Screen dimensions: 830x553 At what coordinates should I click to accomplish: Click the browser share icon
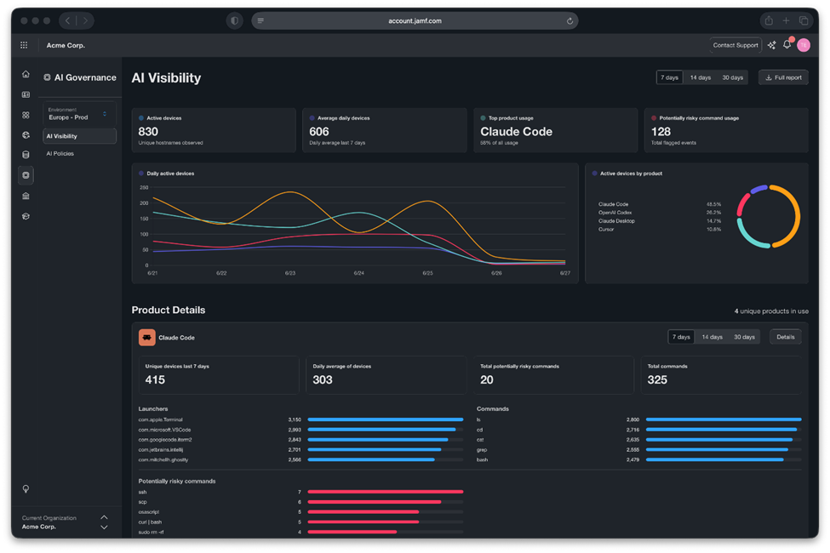pyautogui.click(x=769, y=20)
